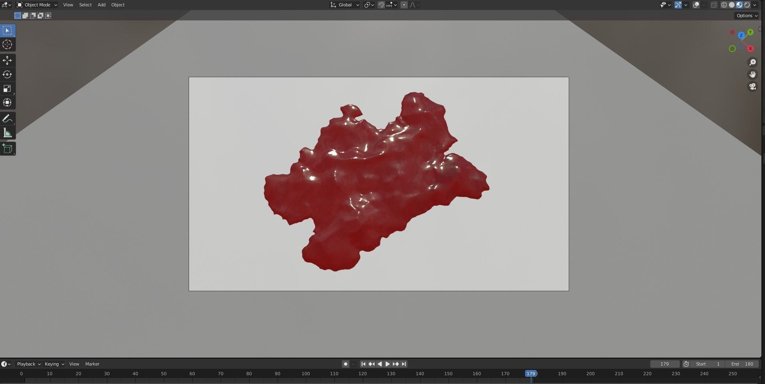765x384 pixels.
Task: Switch to Solid viewport shading
Action: [732, 5]
